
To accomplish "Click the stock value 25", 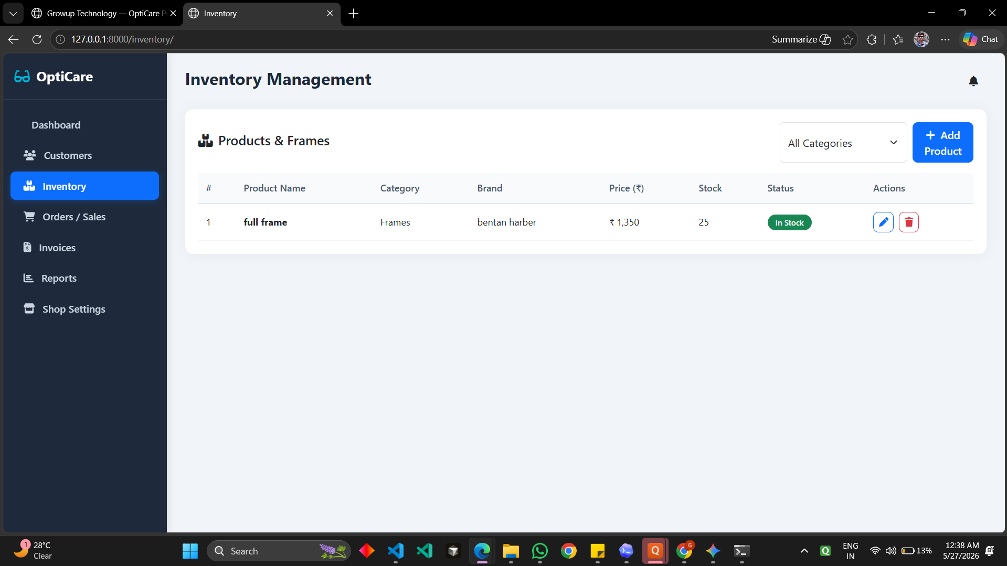I will coord(704,222).
